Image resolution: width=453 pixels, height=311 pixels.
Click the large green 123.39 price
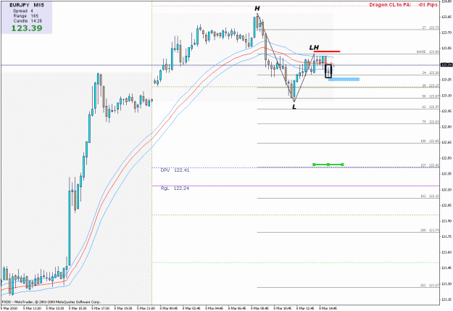[x=27, y=28]
